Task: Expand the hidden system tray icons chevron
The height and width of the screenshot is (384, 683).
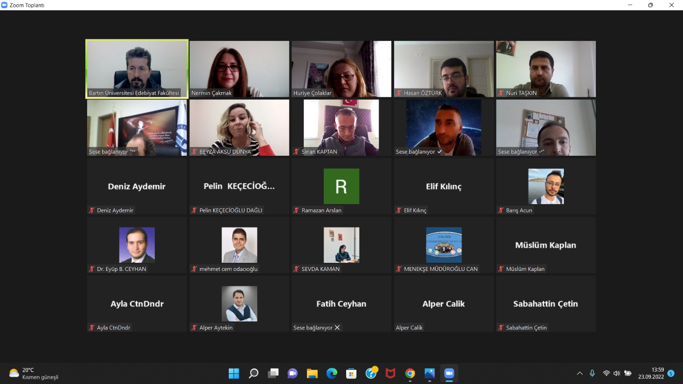Action: pyautogui.click(x=580, y=373)
